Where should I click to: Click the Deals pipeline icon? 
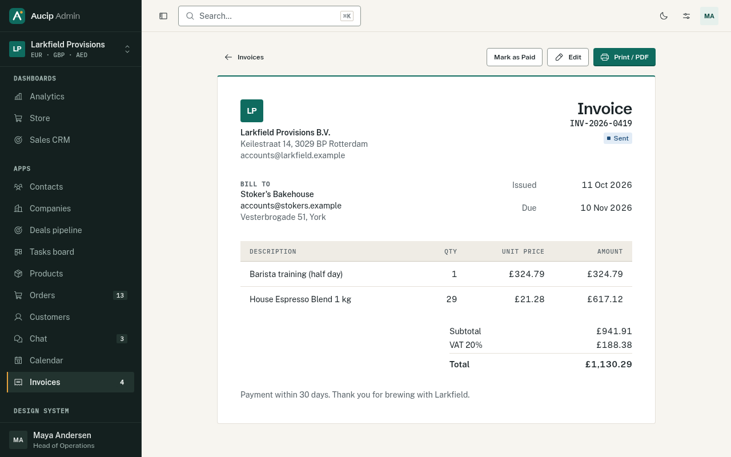pos(18,230)
